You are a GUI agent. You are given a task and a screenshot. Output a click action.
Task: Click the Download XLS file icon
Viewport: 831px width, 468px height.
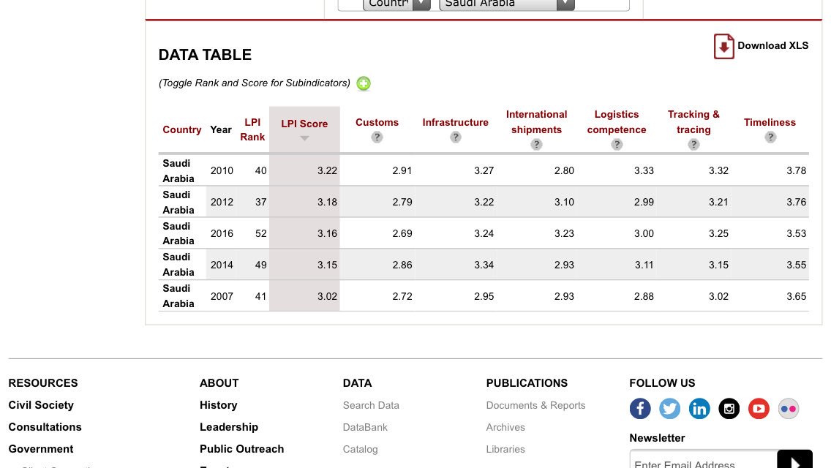723,46
